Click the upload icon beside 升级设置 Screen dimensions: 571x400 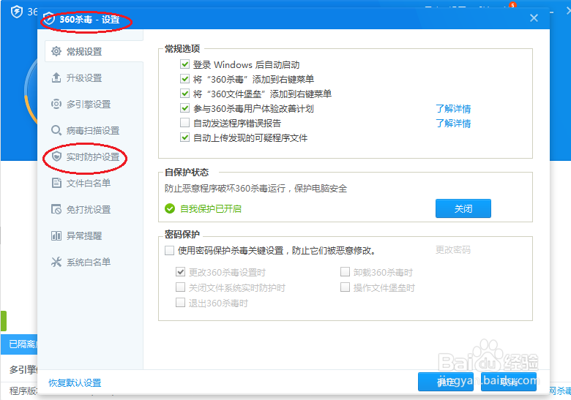(56, 78)
